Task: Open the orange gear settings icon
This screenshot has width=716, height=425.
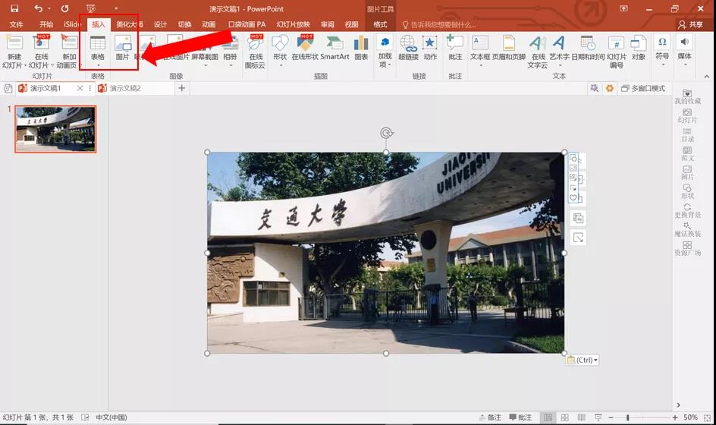Action: (610, 88)
